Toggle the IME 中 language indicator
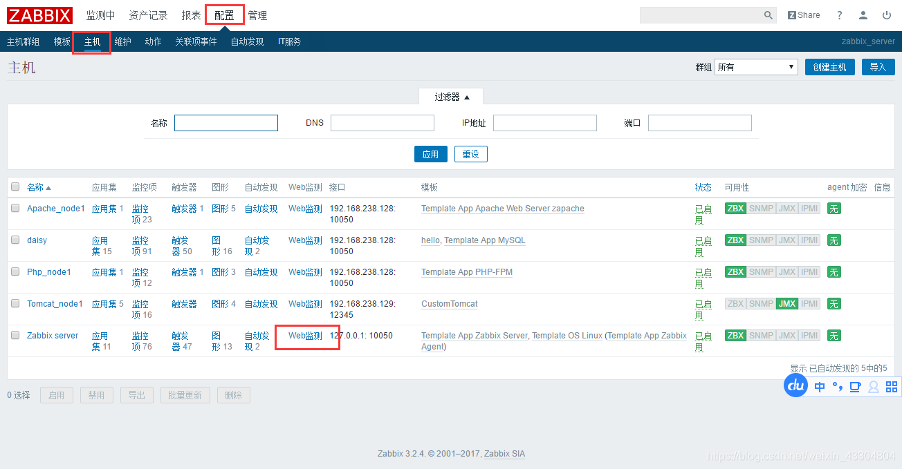 [x=820, y=387]
